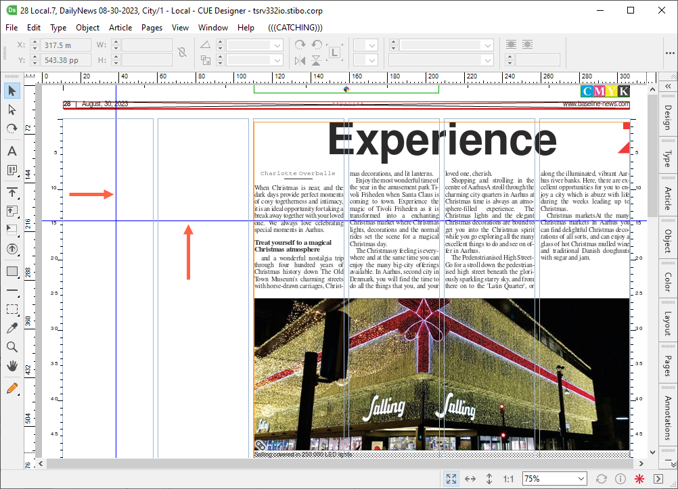Click the red asterisk status icon
Image resolution: width=678 pixels, height=489 pixels.
[639, 478]
